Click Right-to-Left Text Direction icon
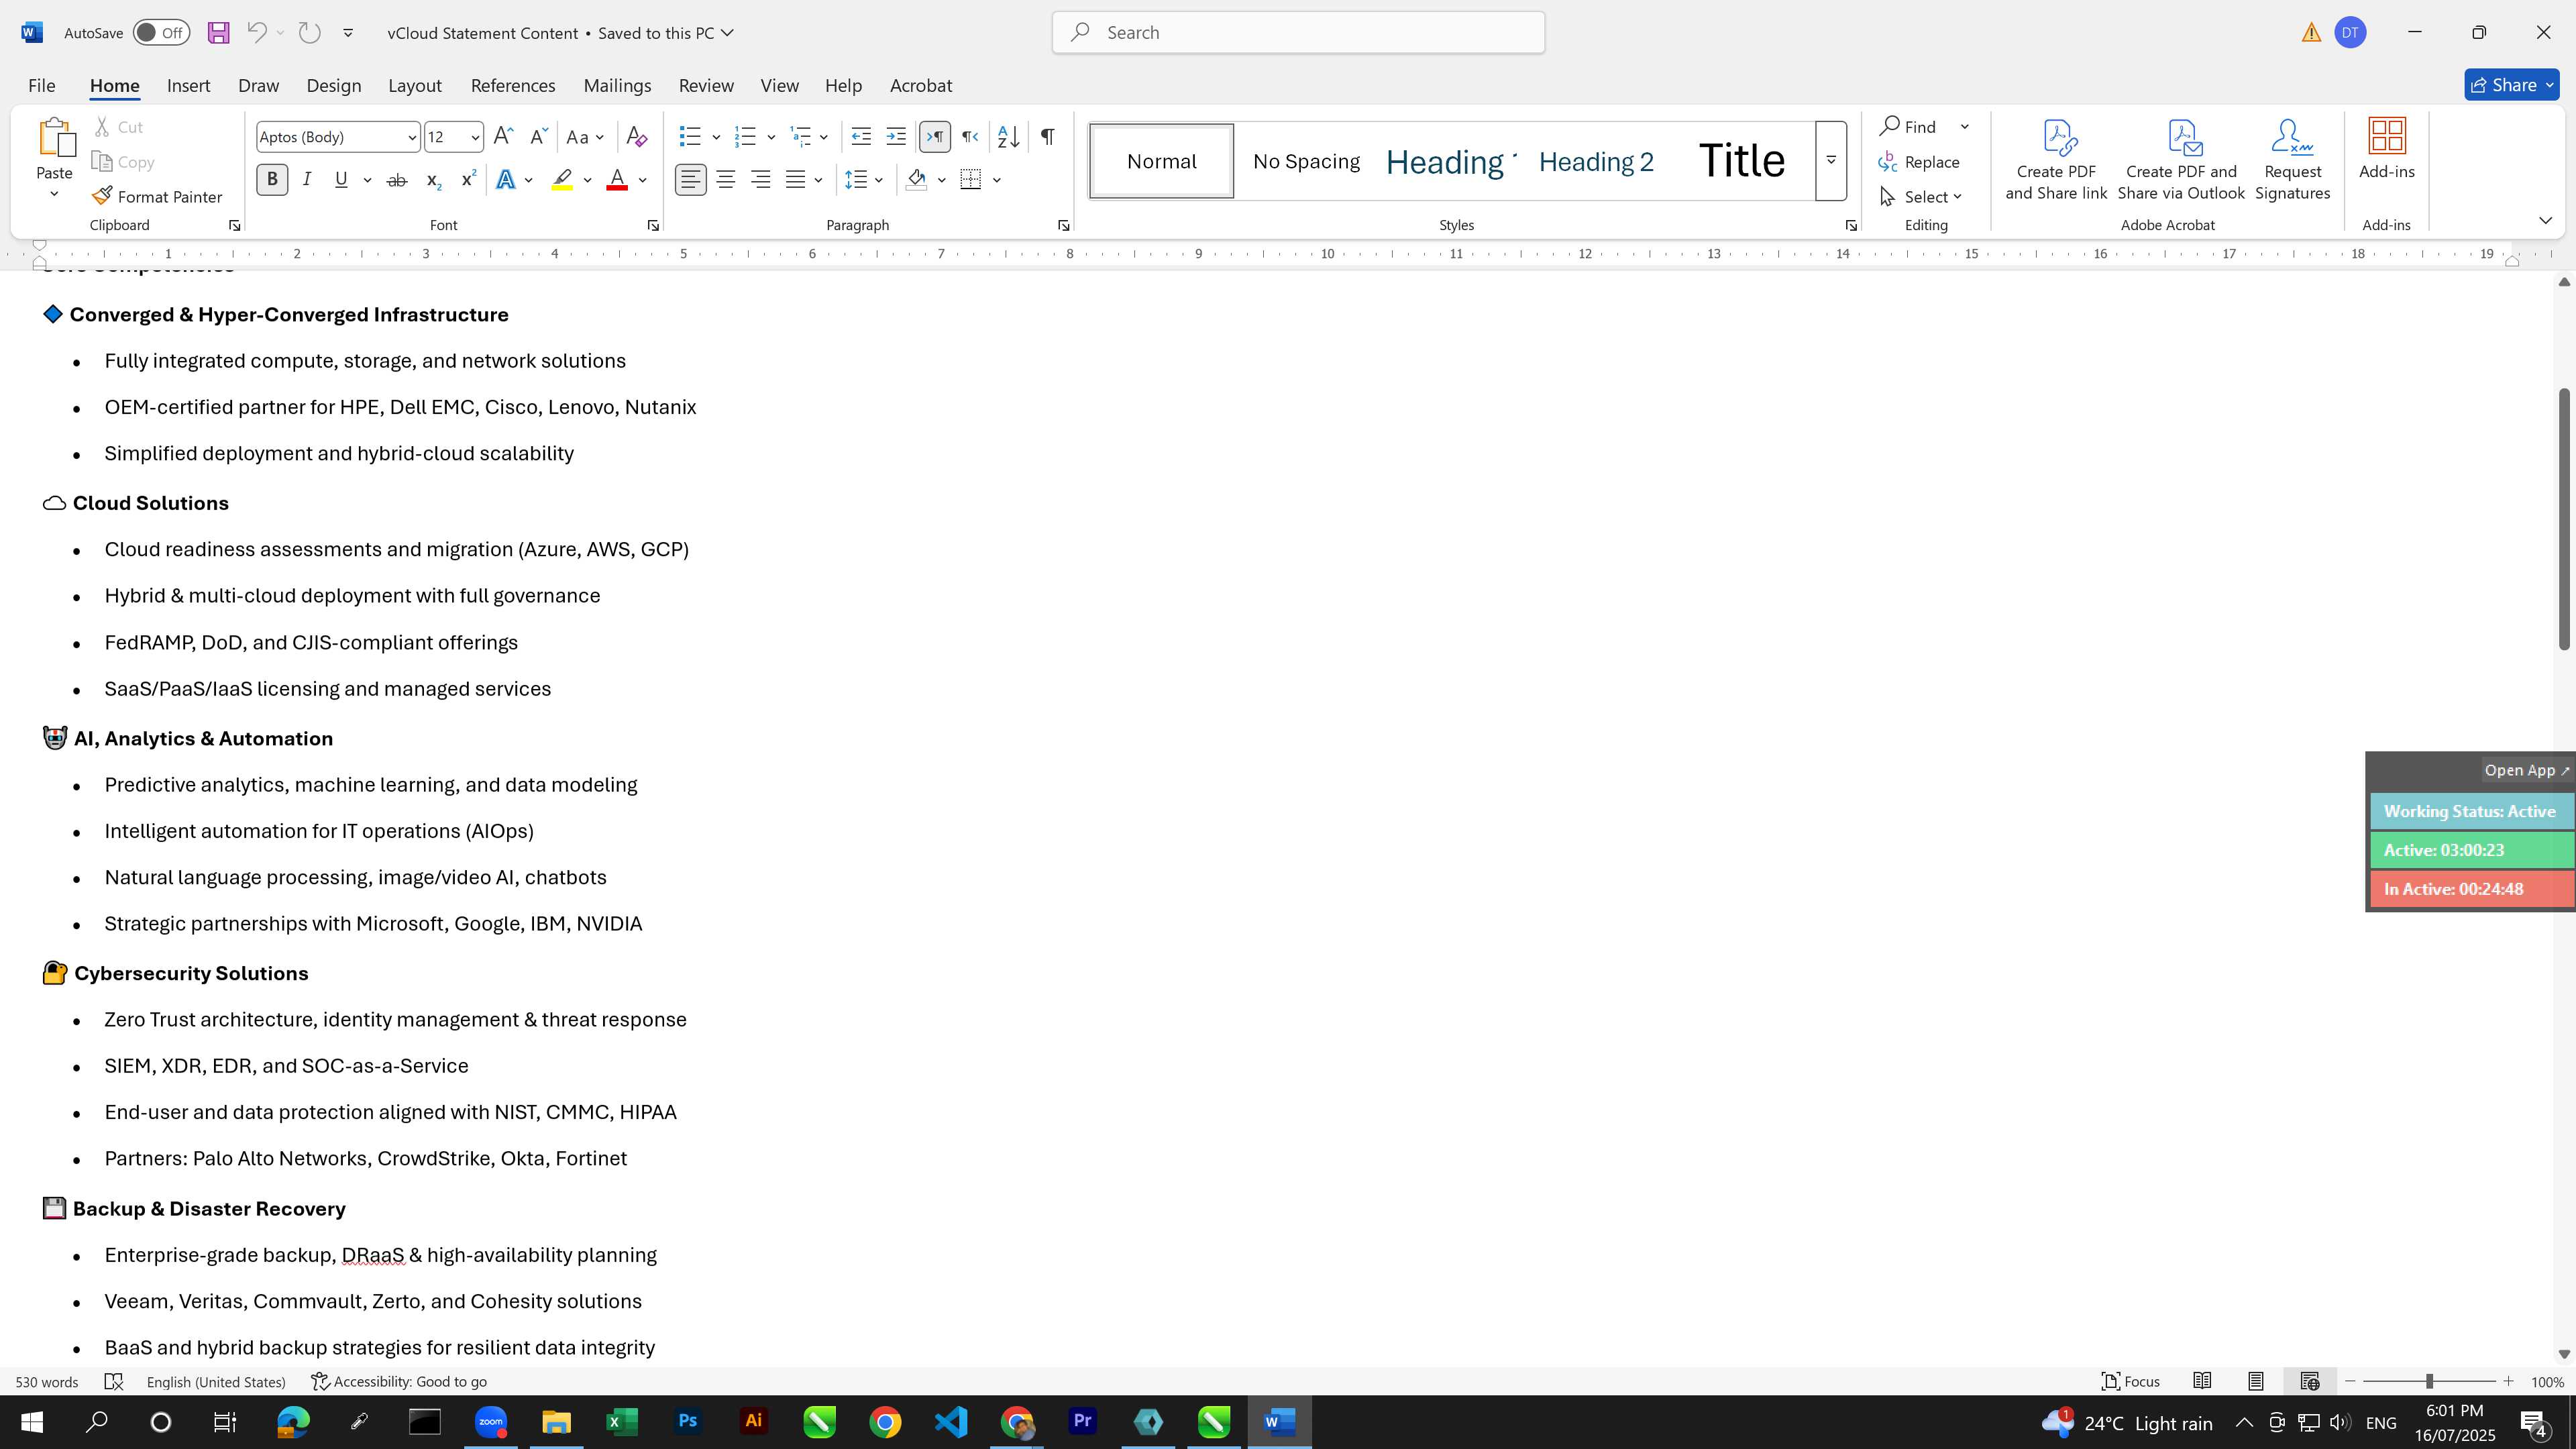 [x=970, y=137]
